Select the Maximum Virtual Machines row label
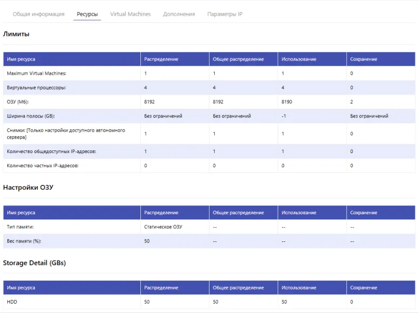The height and width of the screenshot is (313, 419). [x=37, y=73]
